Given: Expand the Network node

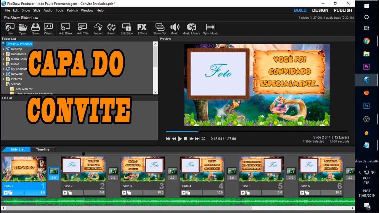Looking at the screenshot, I should 4,74.
